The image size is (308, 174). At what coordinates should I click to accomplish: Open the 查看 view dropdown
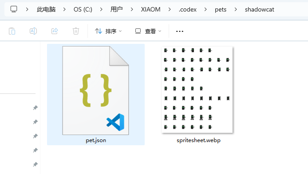coord(148,31)
